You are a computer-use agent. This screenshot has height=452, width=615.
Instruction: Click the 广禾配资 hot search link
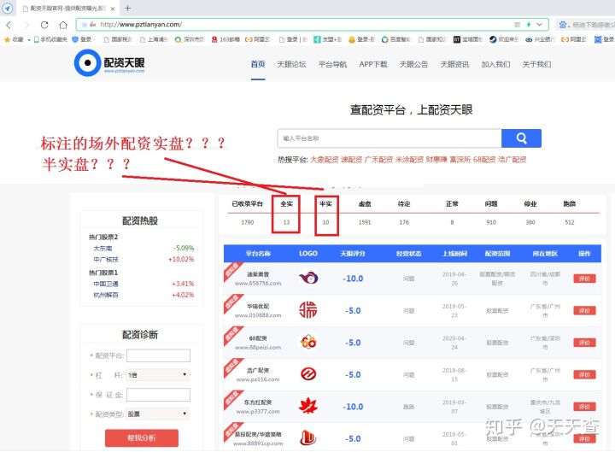(x=378, y=160)
